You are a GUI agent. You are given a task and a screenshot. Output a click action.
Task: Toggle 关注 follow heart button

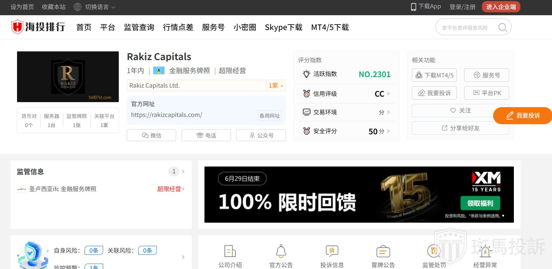[460, 110]
